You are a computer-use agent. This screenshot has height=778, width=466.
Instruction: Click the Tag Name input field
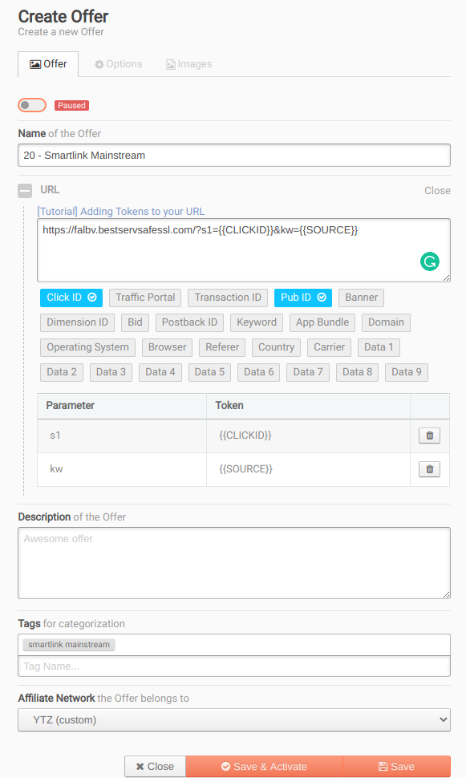[234, 667]
